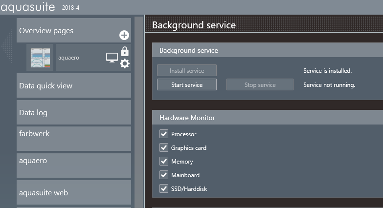Toggle the Graphics card checkbox
The height and width of the screenshot is (208, 383).
tap(164, 148)
